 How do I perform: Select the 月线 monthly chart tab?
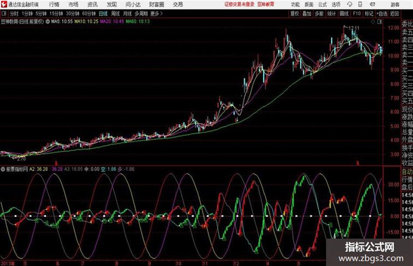tap(127, 14)
